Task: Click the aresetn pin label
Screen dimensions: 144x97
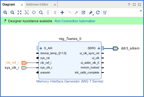Action: click(45, 72)
